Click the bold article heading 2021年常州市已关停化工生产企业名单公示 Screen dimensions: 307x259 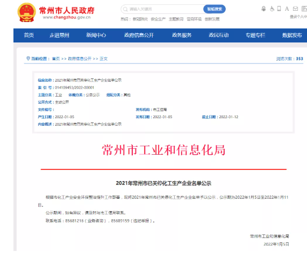163,183
